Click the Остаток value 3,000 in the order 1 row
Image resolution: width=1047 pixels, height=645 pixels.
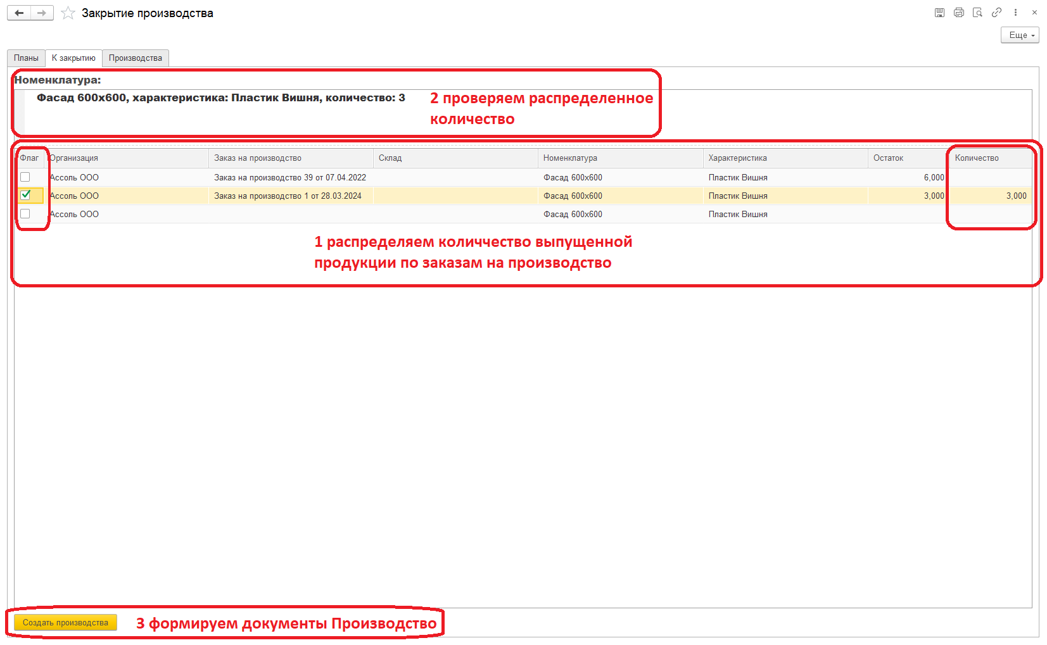pyautogui.click(x=934, y=196)
